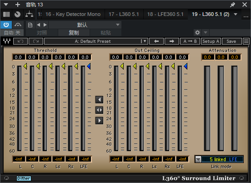The height and width of the screenshot is (183, 251).
Task: Click the Waves undo arrow
Action: [x=20, y=41]
